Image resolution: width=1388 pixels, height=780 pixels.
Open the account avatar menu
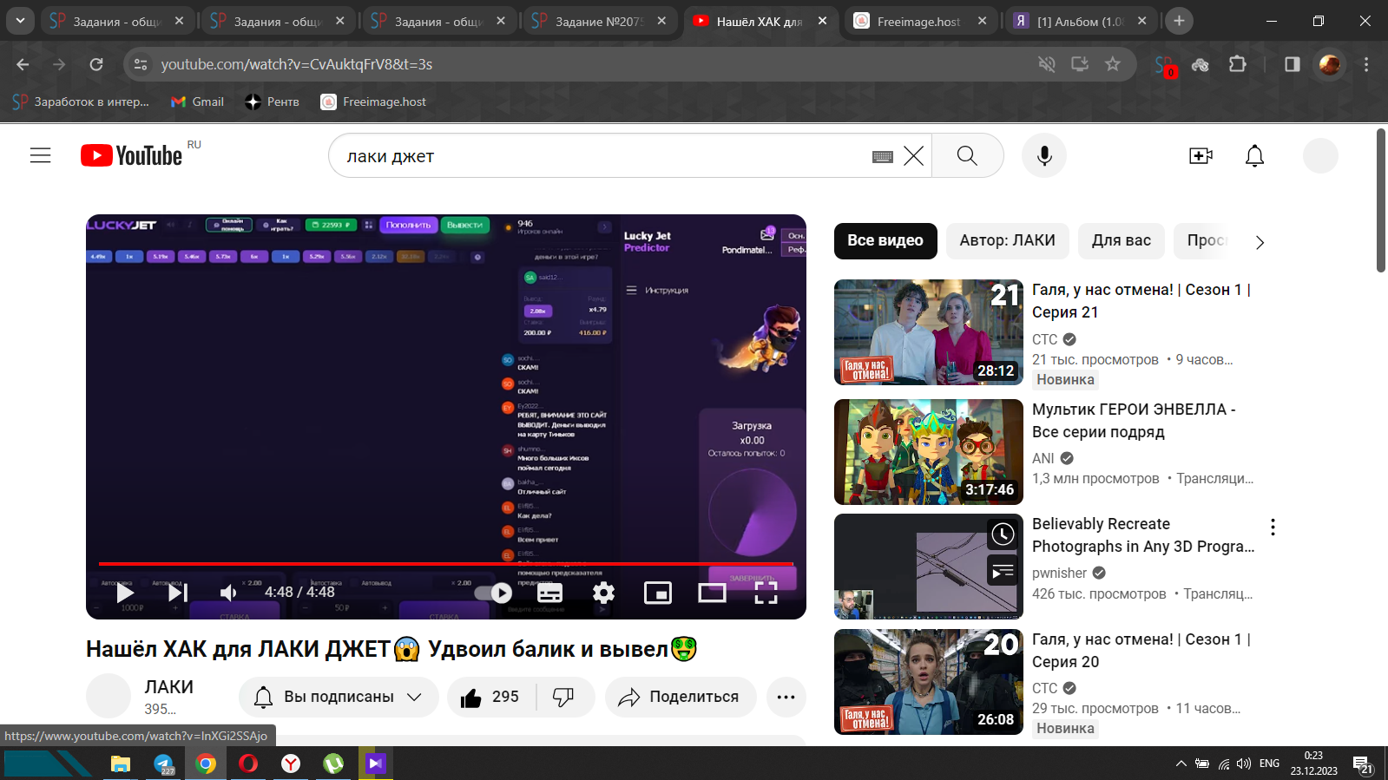coord(1320,155)
